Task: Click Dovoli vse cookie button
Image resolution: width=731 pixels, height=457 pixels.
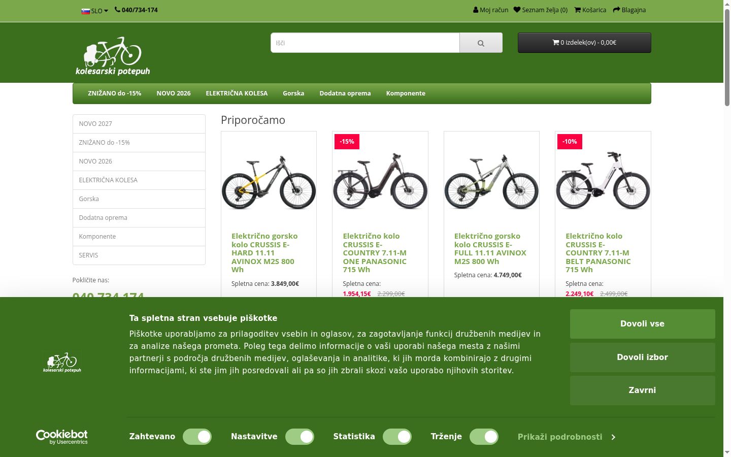Action: 642,324
